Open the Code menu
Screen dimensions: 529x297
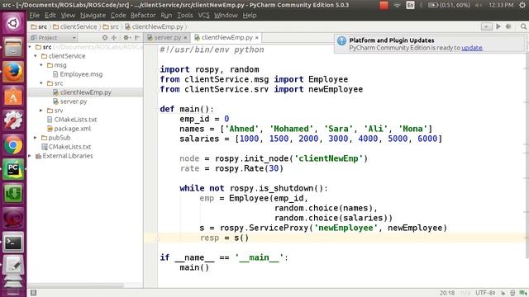click(x=118, y=15)
